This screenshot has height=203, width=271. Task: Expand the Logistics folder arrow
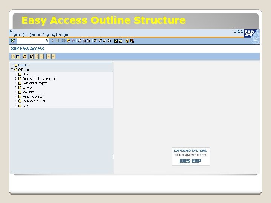click(15, 88)
